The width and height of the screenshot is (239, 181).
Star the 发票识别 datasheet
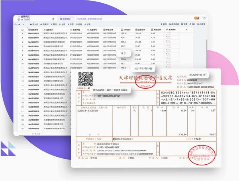coord(22,19)
